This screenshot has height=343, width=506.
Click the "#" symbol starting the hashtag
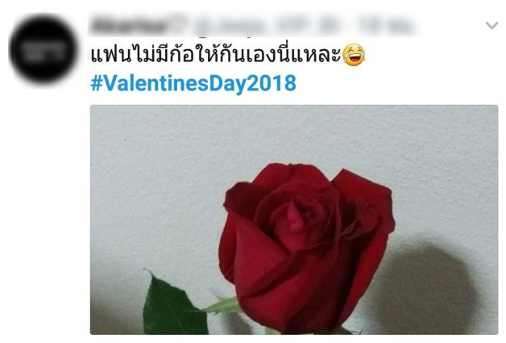click(97, 83)
